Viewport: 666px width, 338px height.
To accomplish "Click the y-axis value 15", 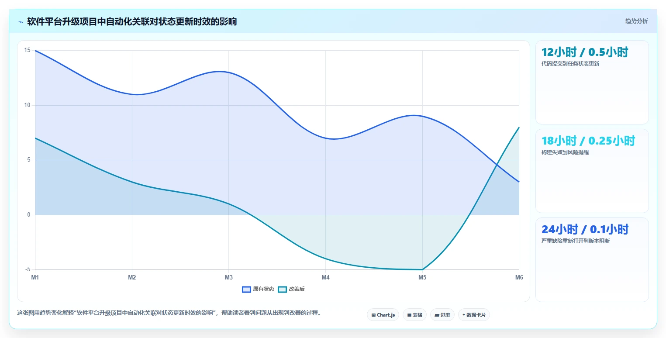I will pyautogui.click(x=28, y=50).
